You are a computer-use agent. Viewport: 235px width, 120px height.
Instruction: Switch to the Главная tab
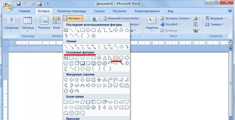pos(24,11)
